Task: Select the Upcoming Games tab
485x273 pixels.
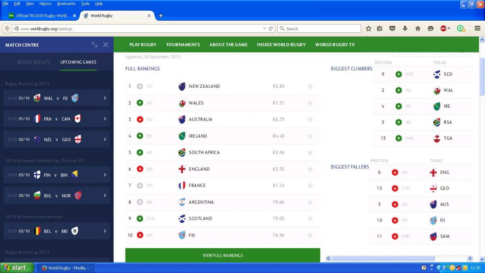Action: [78, 62]
